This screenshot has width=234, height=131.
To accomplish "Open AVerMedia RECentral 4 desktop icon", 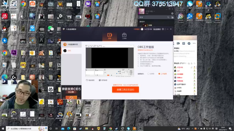I will click(x=180, y=6).
